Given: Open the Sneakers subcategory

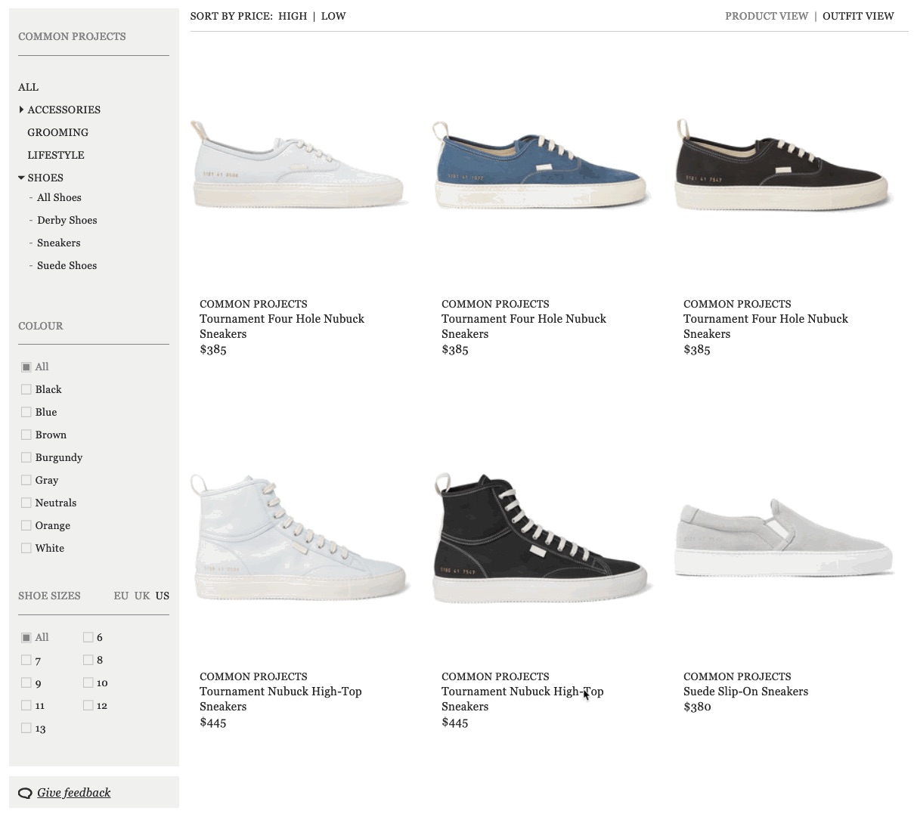Looking at the screenshot, I should [58, 243].
